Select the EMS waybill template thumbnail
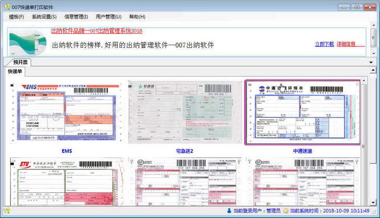The image size is (380, 218). [67, 112]
